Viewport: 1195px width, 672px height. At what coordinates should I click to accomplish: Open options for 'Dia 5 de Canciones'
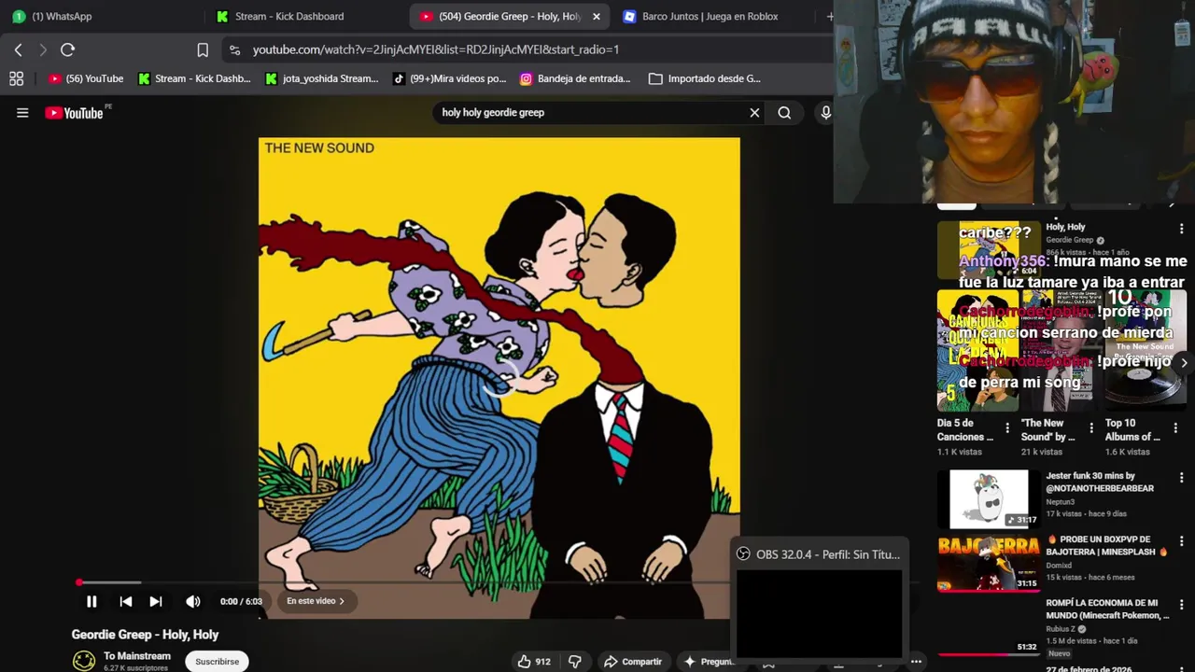[x=1006, y=428]
